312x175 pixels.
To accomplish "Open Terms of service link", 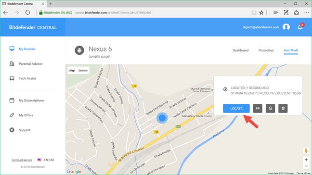I will [22, 160].
